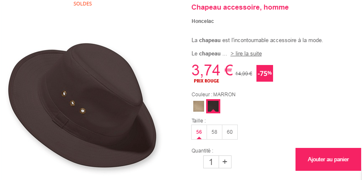Choose size 58
This screenshot has width=362, height=180.
tap(214, 132)
